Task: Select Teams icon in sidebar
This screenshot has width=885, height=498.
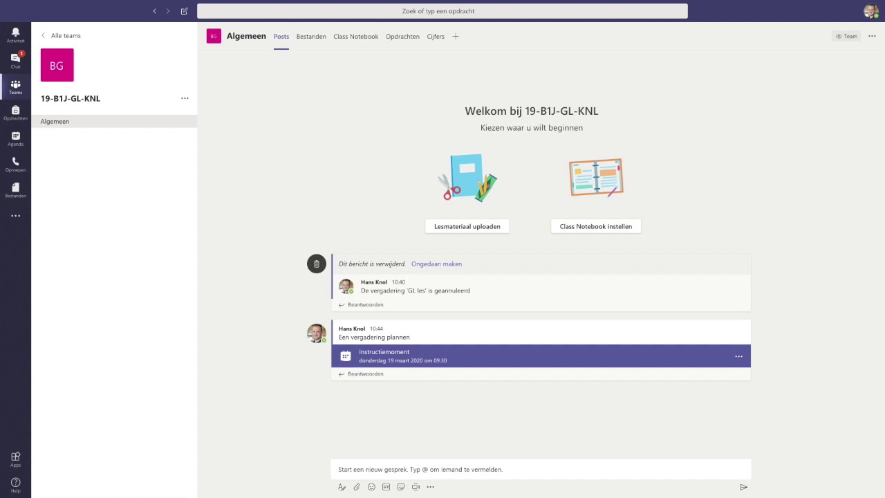Action: [15, 86]
